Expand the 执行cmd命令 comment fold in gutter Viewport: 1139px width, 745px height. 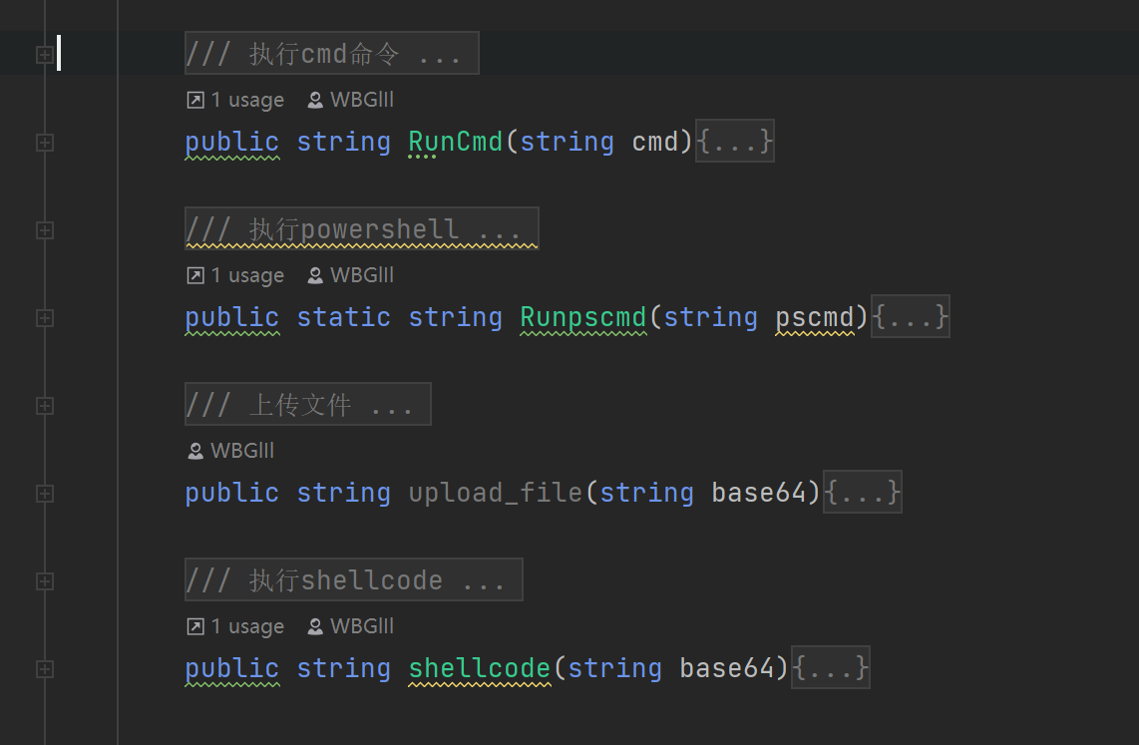point(44,55)
